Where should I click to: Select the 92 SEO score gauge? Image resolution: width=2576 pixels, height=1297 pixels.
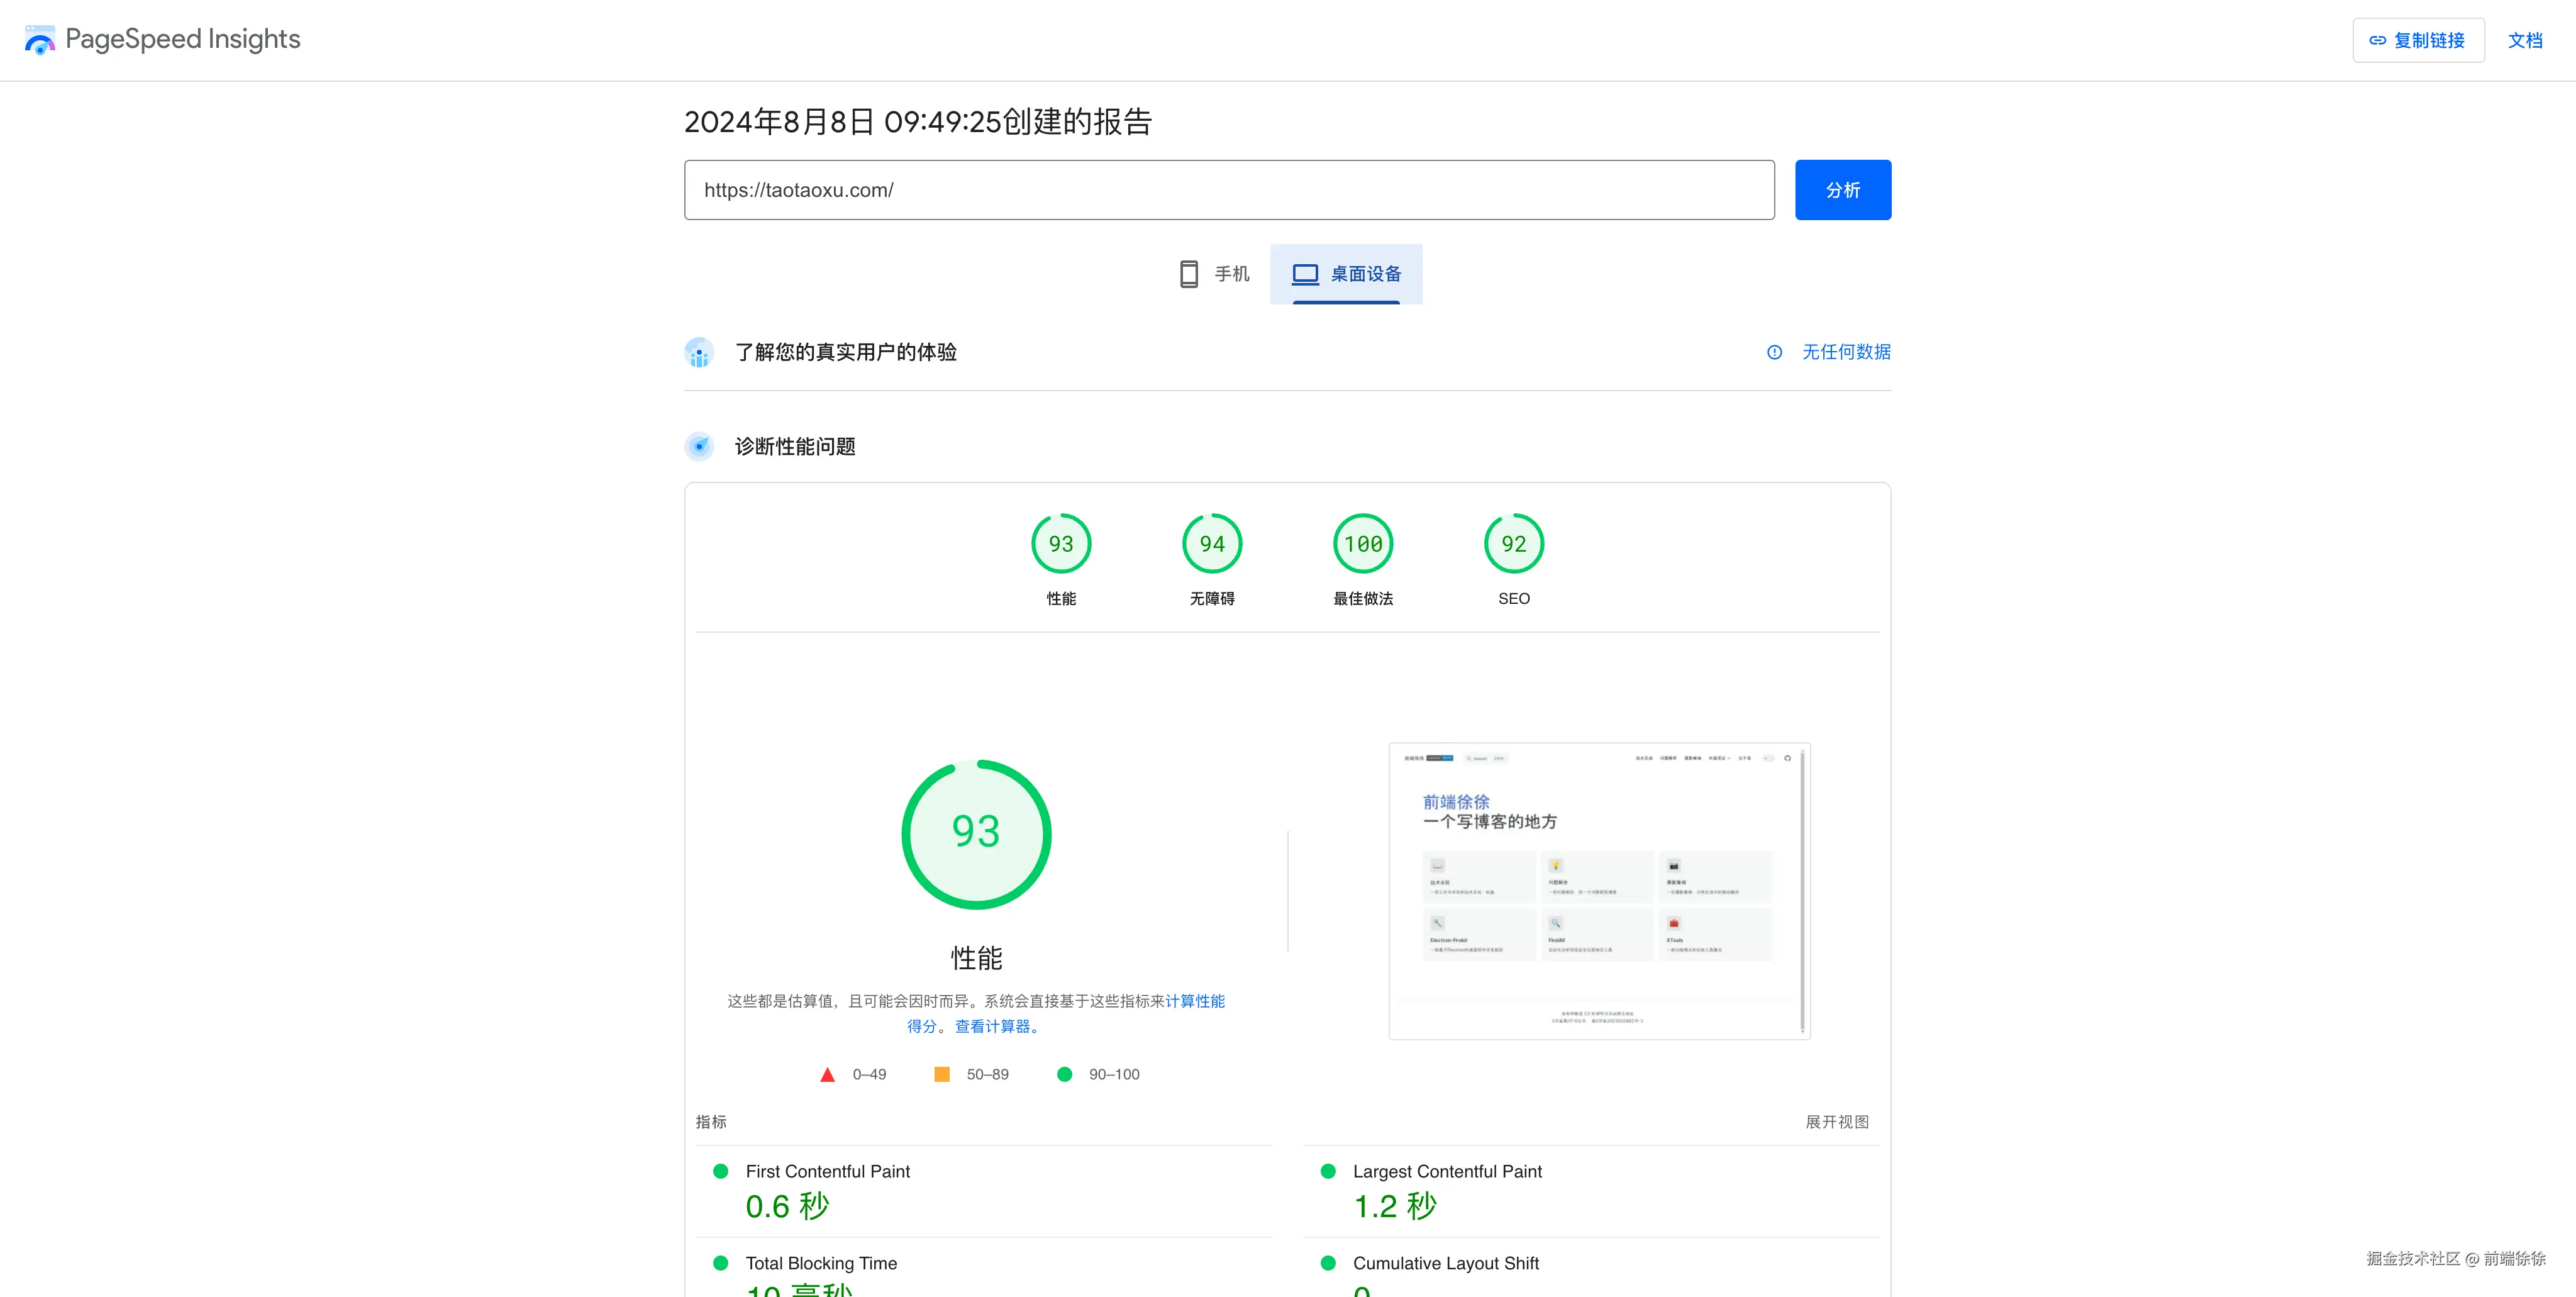(x=1513, y=544)
